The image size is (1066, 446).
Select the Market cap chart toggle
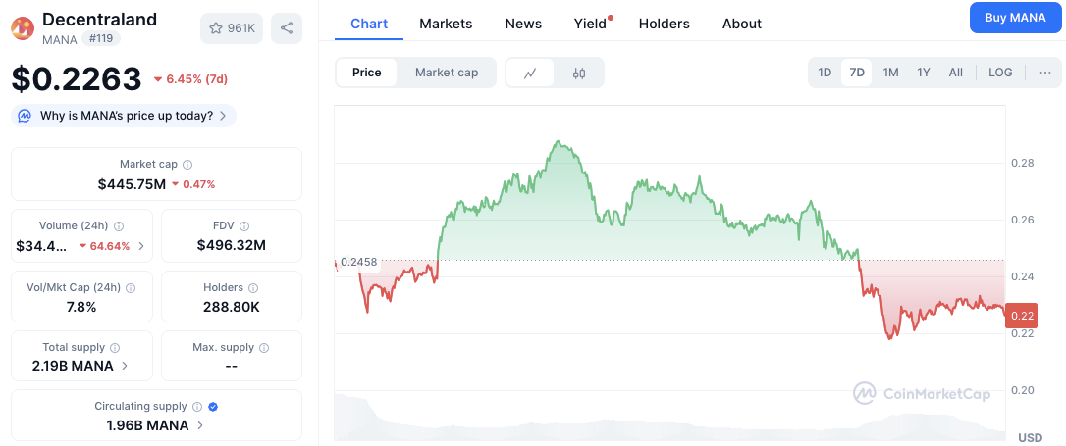tap(447, 73)
